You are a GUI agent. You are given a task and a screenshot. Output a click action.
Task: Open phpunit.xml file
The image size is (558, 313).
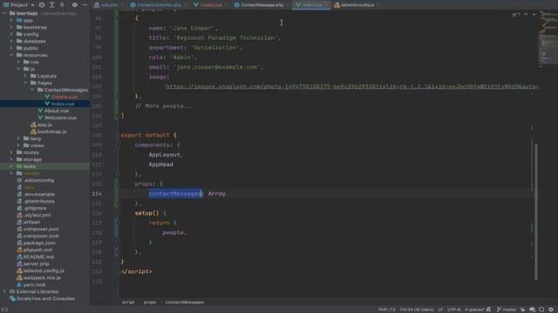37,250
